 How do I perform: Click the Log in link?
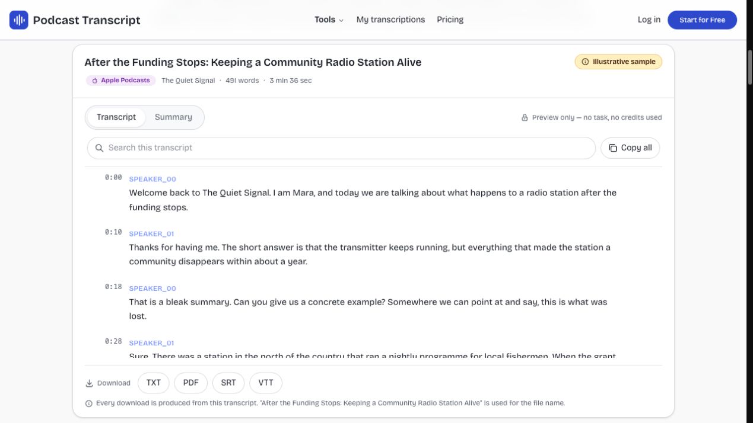(649, 20)
